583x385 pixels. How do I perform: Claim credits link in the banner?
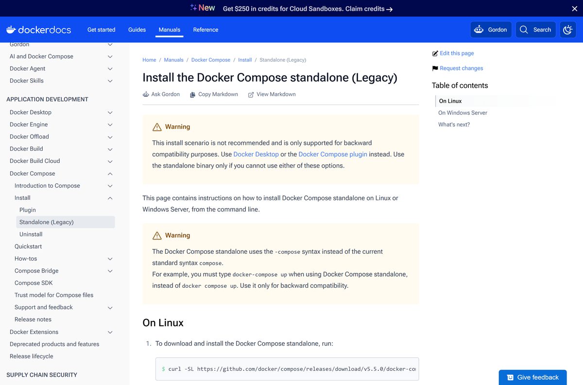click(x=369, y=9)
